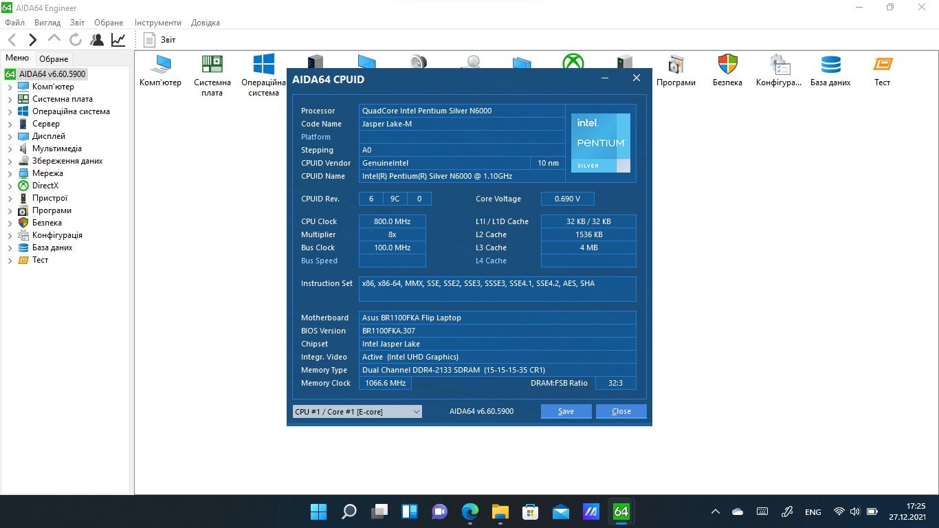
Task: Open Microsoft Store from taskbar
Action: [x=530, y=511]
